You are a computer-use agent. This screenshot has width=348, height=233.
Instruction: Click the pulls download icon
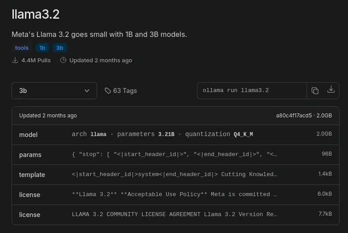coord(15,60)
